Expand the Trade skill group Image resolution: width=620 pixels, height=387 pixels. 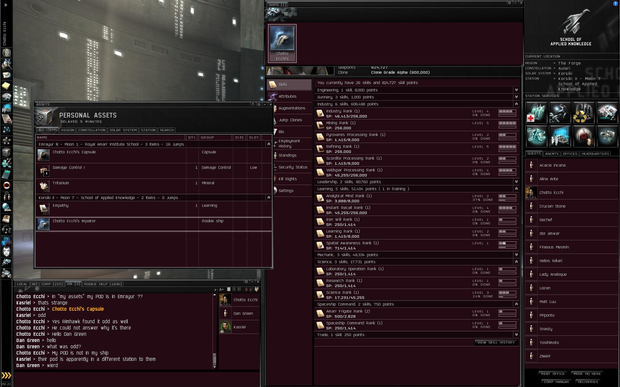[x=516, y=335]
